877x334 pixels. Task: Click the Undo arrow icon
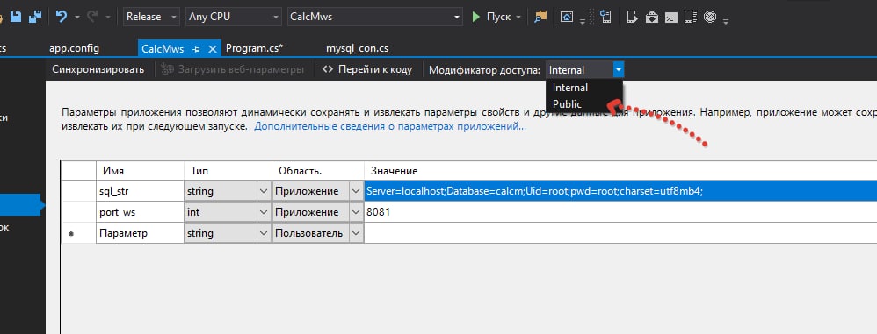coord(62,17)
